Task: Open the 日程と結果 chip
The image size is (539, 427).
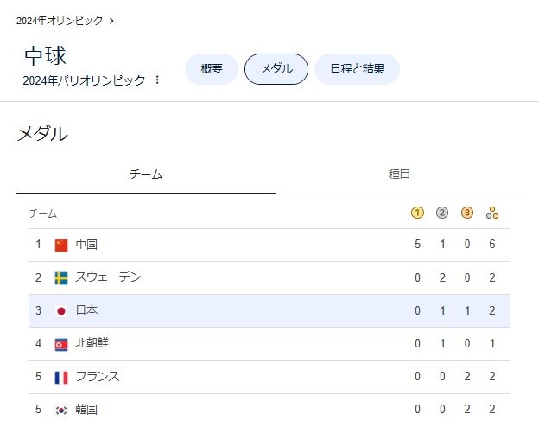Action: pos(357,69)
